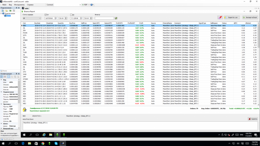Screen dimensions: 260x146
Task: Open remote File Explorer in RDP taskbar
Action: [x=51, y=135]
